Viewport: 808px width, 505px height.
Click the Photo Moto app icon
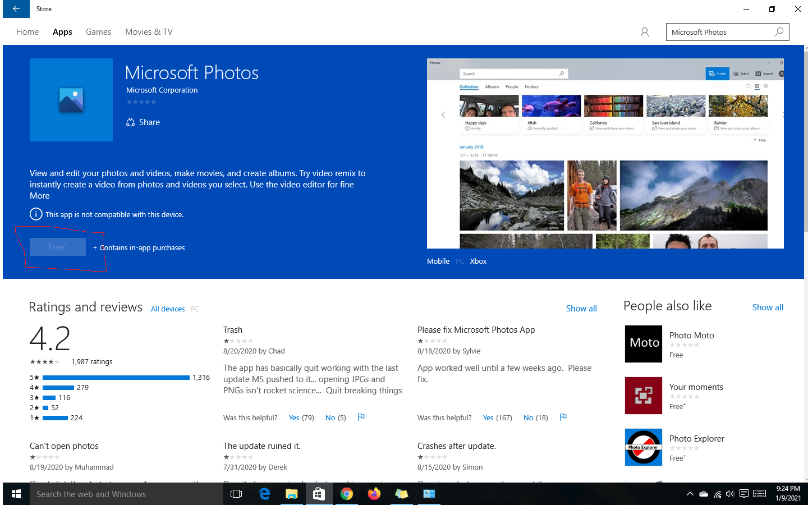[x=644, y=344]
